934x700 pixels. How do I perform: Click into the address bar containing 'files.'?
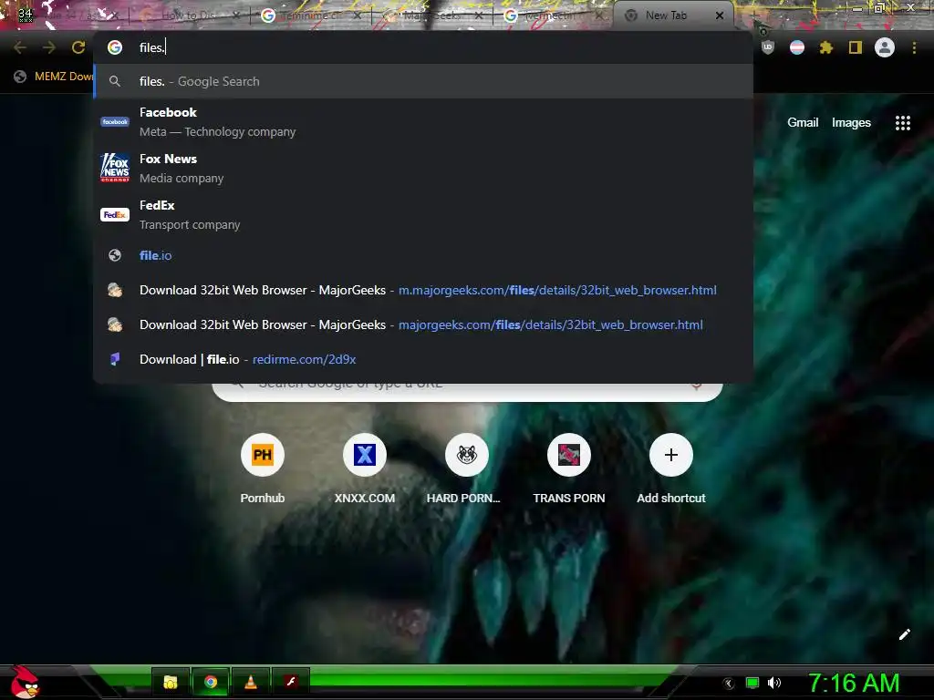point(423,47)
